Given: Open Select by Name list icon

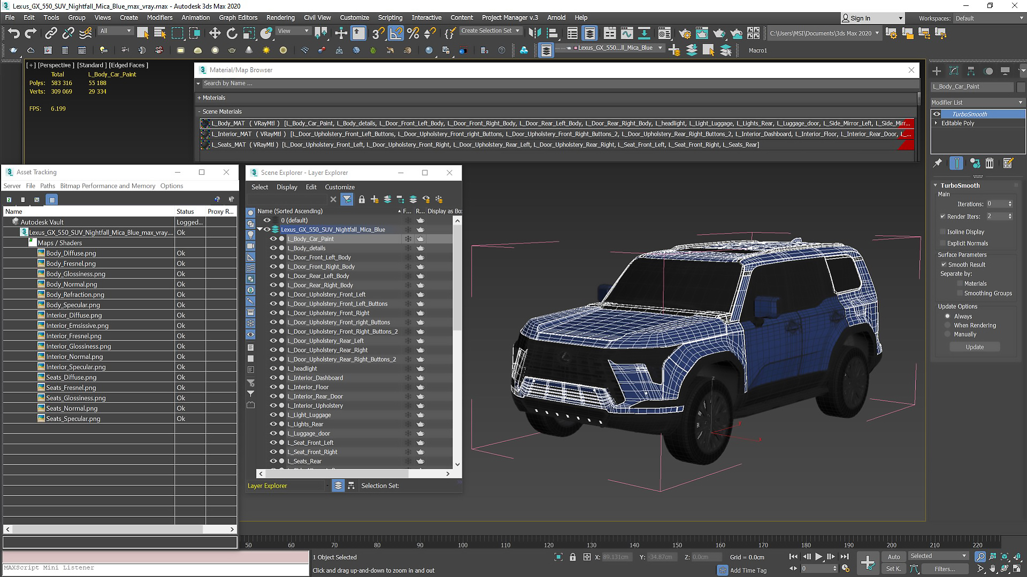Looking at the screenshot, I should [159, 33].
